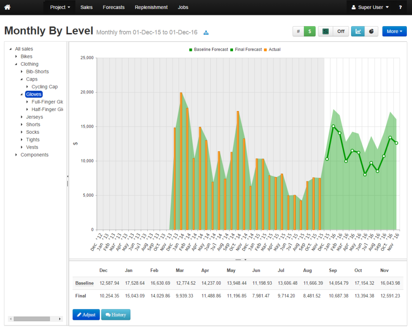The image size is (412, 328).
Task: Toggle the Off switch button
Action: pos(341,31)
